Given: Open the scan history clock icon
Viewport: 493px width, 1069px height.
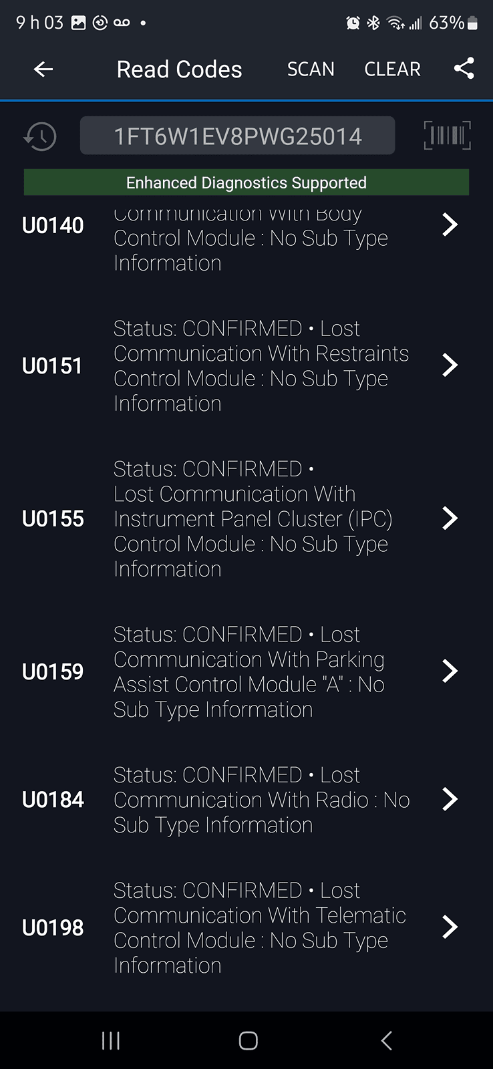Looking at the screenshot, I should click(x=40, y=136).
